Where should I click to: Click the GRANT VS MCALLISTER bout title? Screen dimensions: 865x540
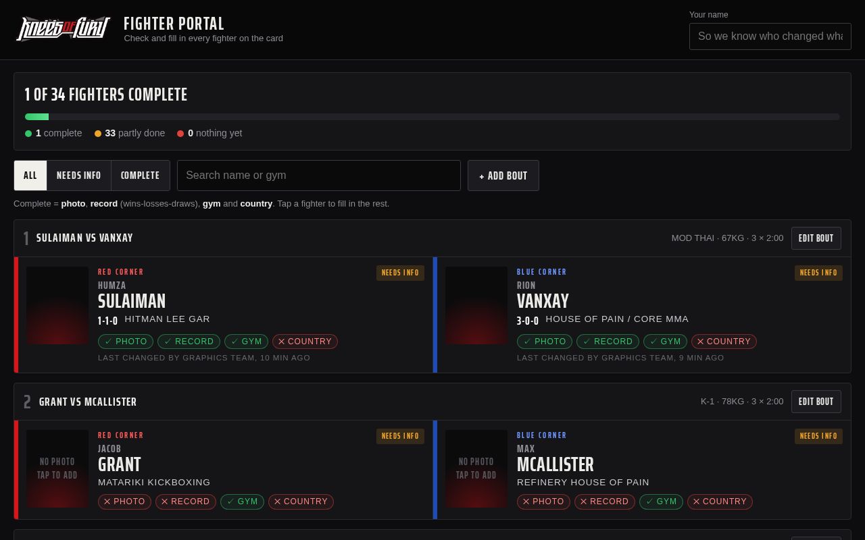click(x=88, y=402)
